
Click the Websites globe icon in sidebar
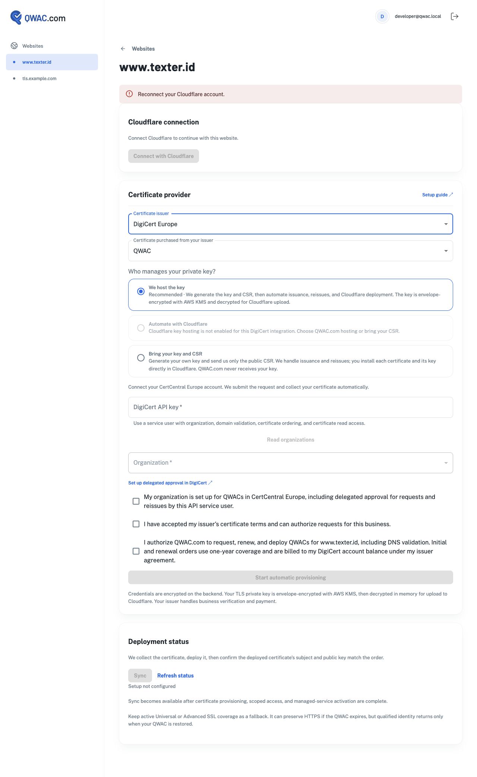point(14,46)
